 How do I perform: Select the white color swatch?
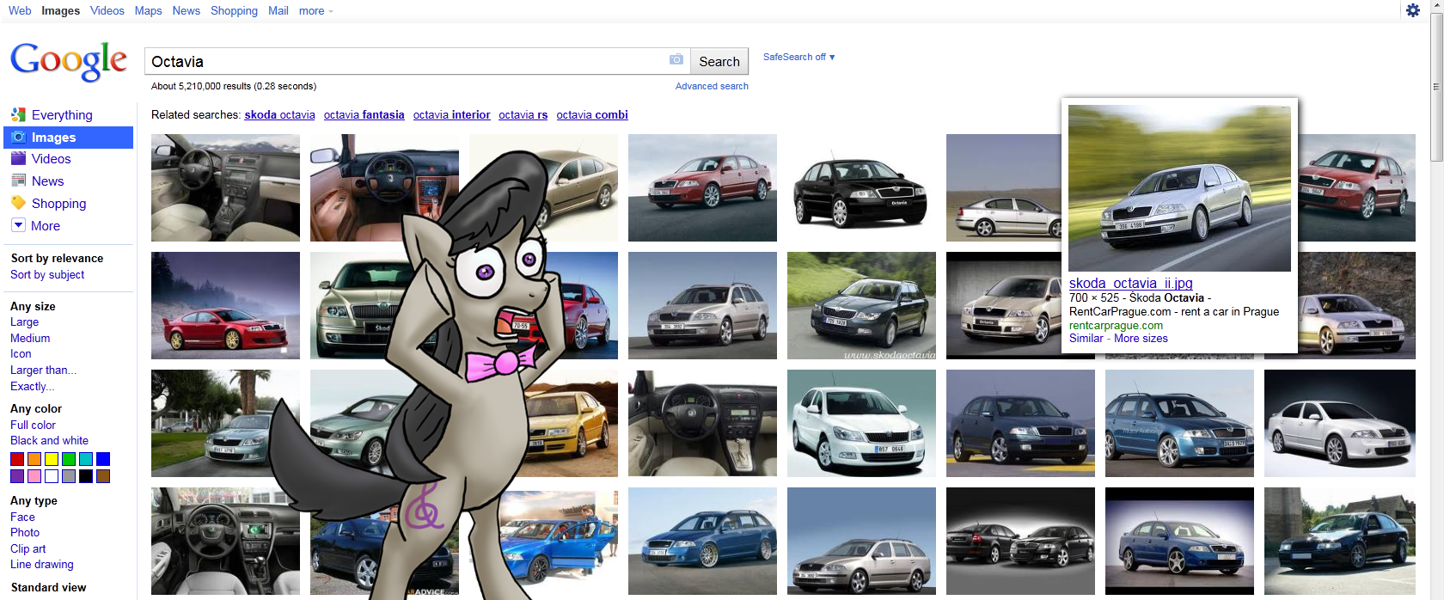point(52,476)
